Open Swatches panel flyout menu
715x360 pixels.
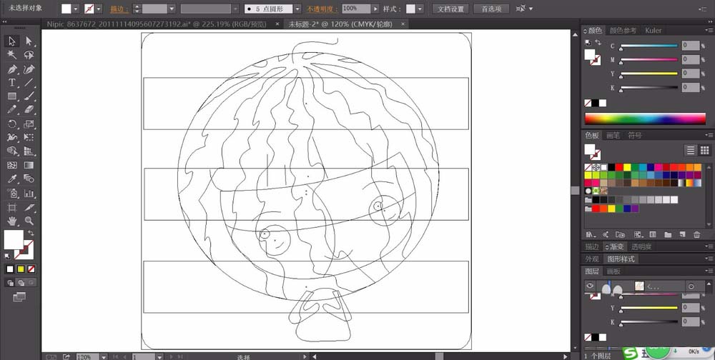pos(709,135)
